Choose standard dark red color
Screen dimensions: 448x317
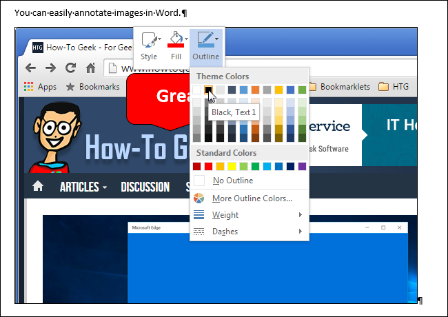(x=196, y=166)
